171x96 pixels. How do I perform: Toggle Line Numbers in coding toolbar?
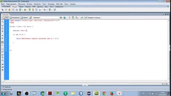pos(2,42)
